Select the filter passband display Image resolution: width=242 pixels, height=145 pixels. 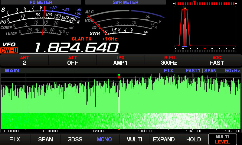point(205,27)
